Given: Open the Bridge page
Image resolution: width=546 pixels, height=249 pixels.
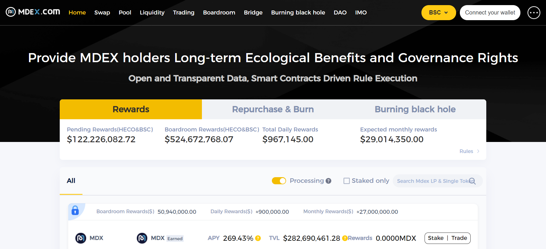Looking at the screenshot, I should [253, 12].
